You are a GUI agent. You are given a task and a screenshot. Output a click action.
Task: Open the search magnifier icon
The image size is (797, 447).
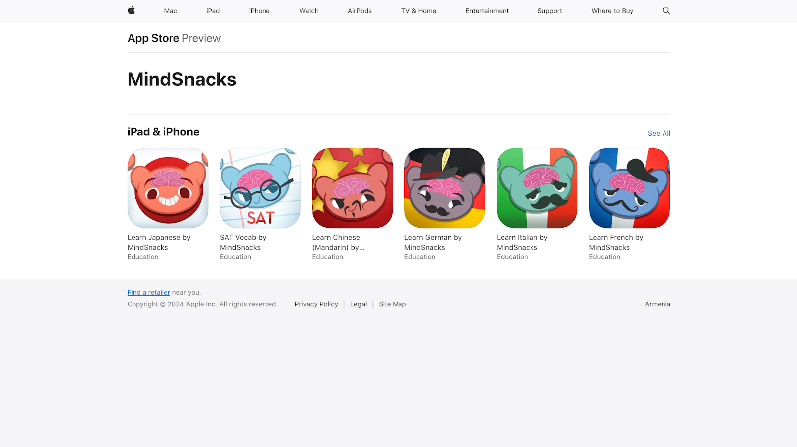click(666, 11)
